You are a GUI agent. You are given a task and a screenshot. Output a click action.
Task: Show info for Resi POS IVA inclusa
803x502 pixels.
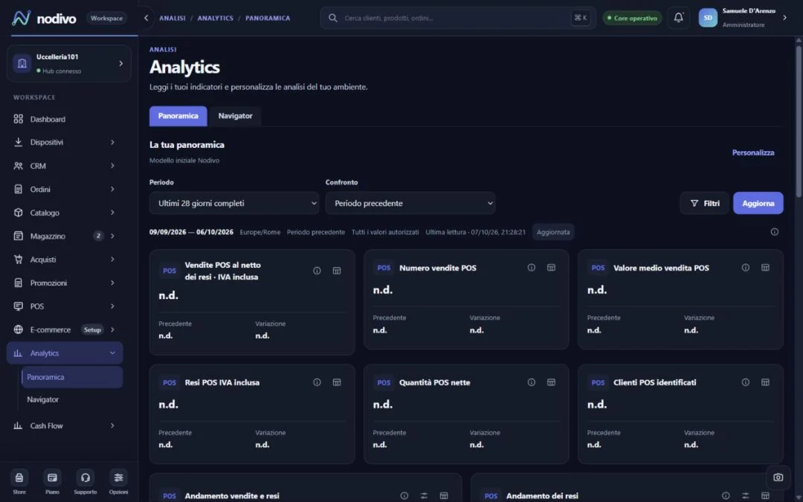tap(317, 383)
